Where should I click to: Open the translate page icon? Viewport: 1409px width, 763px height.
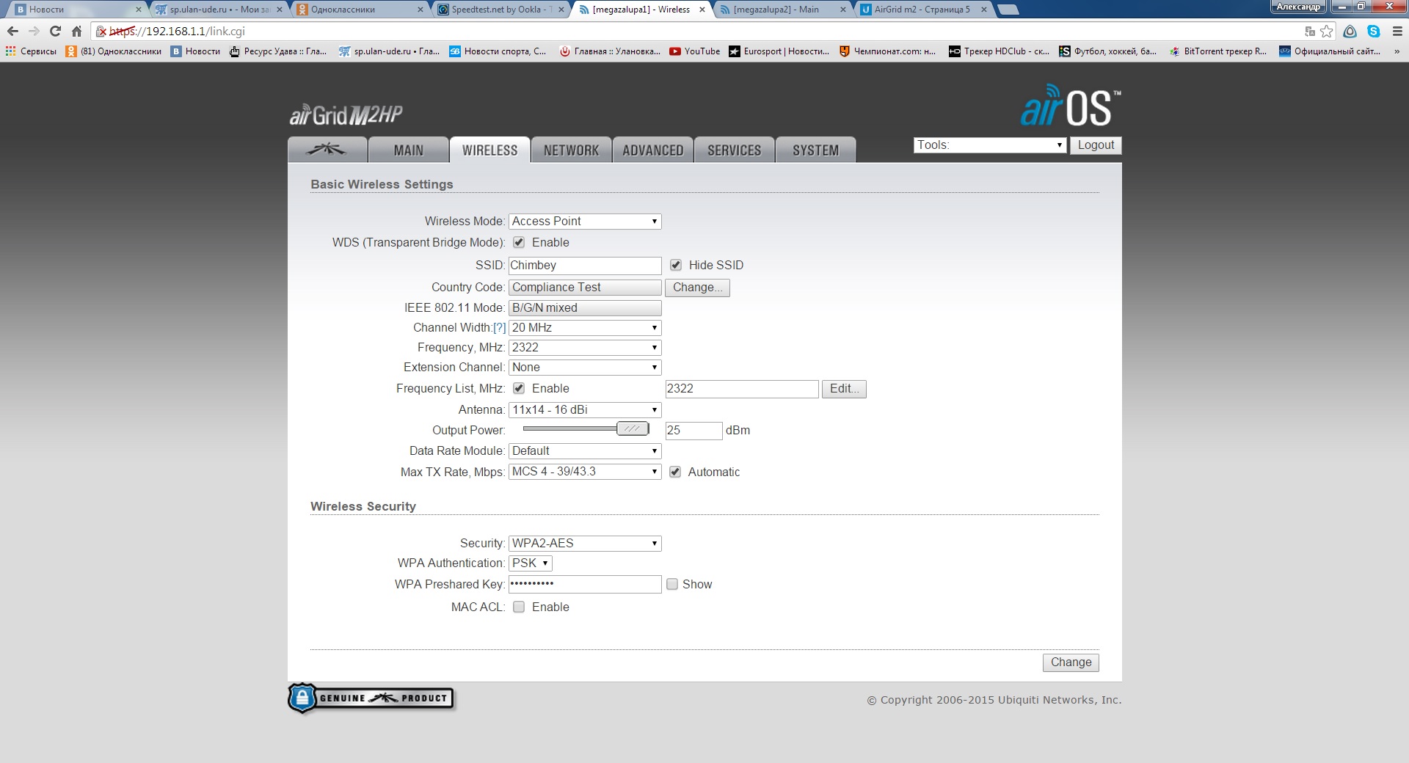point(1310,32)
